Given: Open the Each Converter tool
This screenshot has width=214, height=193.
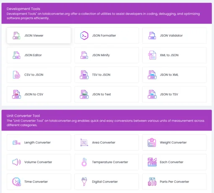Looking at the screenshot, I should pos(174,162).
